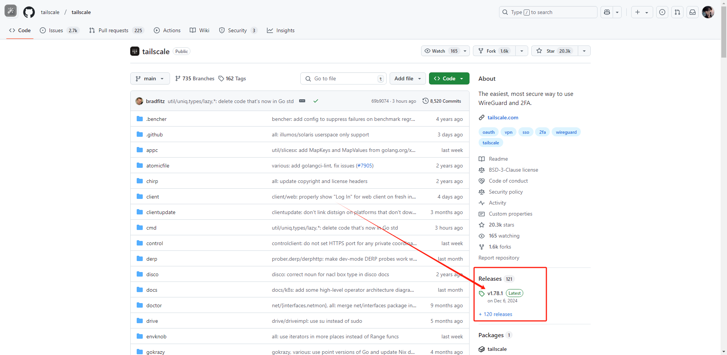View the green commit checkmark status
The image size is (727, 355).
tap(316, 101)
